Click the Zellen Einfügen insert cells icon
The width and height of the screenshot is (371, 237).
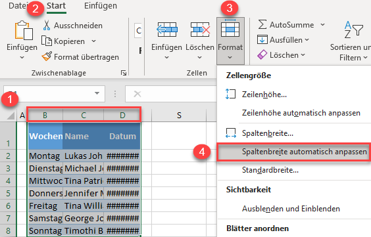(x=167, y=30)
